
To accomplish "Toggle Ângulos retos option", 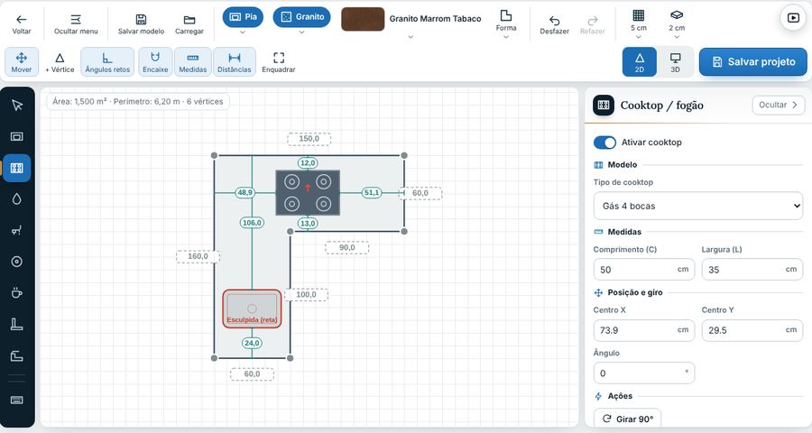I will pyautogui.click(x=107, y=61).
